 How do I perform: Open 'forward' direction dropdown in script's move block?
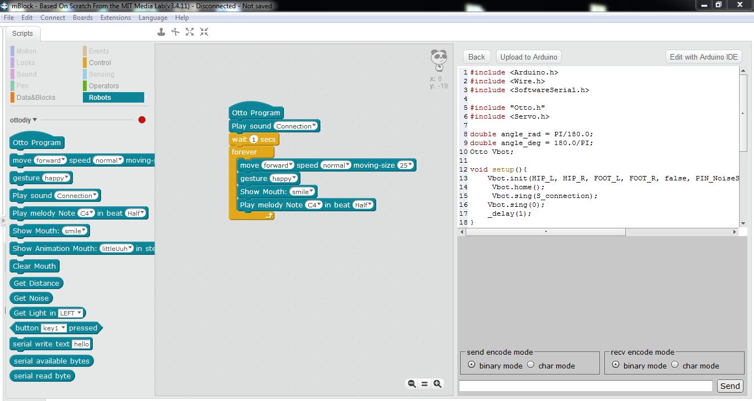(x=277, y=165)
